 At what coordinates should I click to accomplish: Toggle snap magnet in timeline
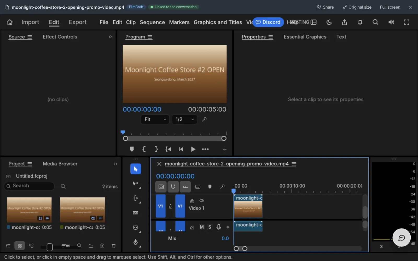[x=173, y=187]
